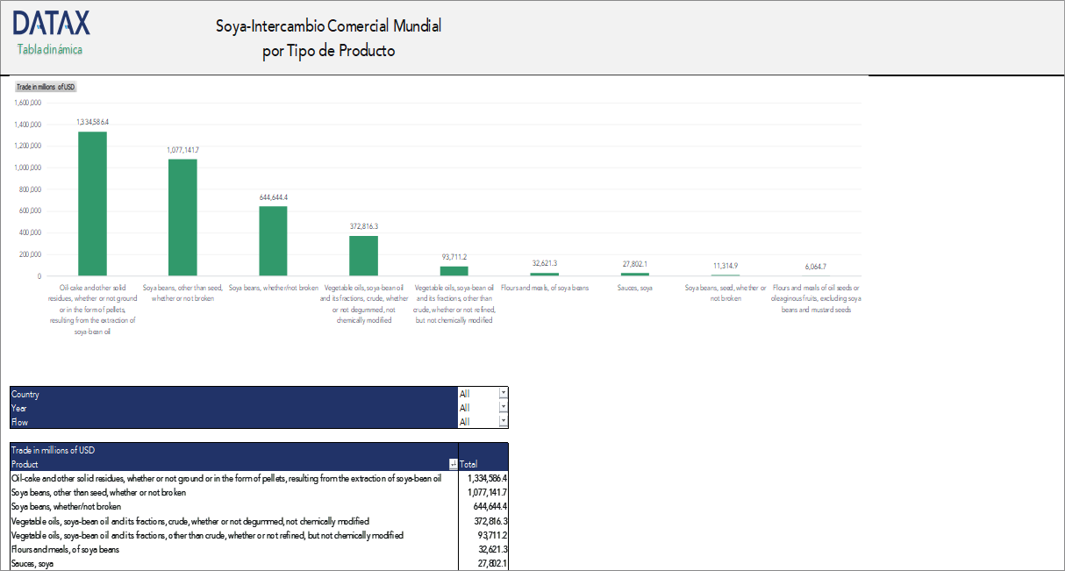Screen dimensions: 1065x571
Task: Select the bar labeled 372,816.3
Action: pyautogui.click(x=363, y=256)
